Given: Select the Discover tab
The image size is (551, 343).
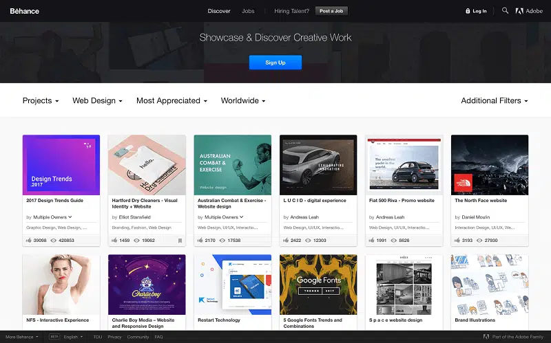Looking at the screenshot, I should point(219,11).
